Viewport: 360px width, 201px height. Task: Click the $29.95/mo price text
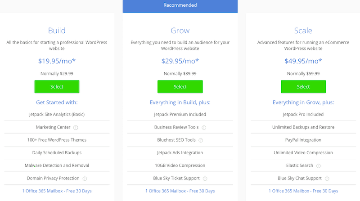pos(180,61)
